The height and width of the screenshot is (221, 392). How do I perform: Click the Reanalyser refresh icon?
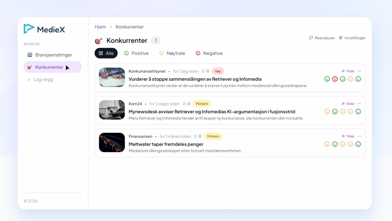[x=311, y=38]
